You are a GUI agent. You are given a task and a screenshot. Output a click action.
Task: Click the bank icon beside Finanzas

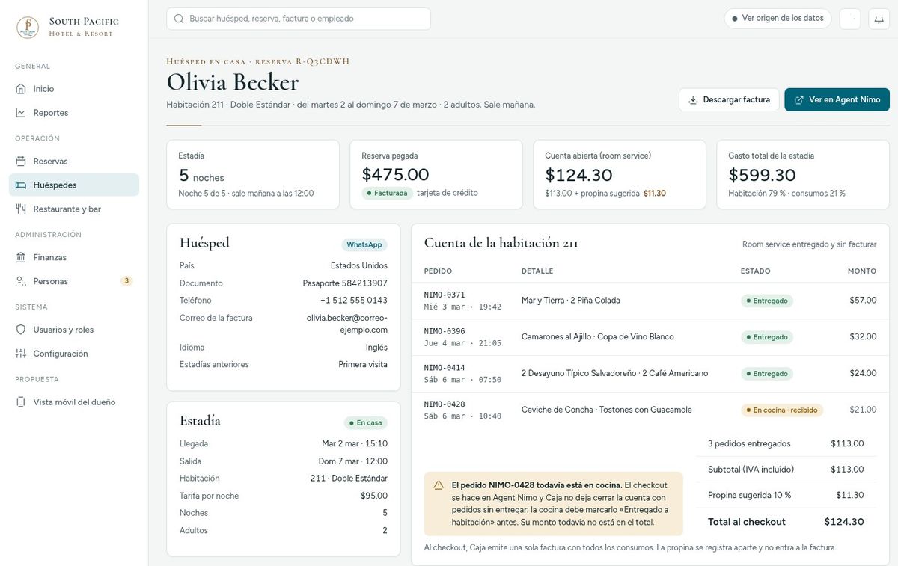pos(20,257)
